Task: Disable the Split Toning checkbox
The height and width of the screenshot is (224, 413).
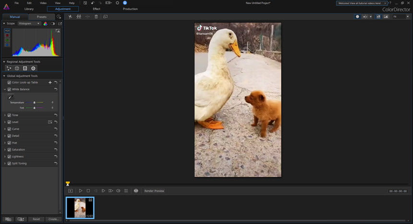Action: (x=9, y=163)
